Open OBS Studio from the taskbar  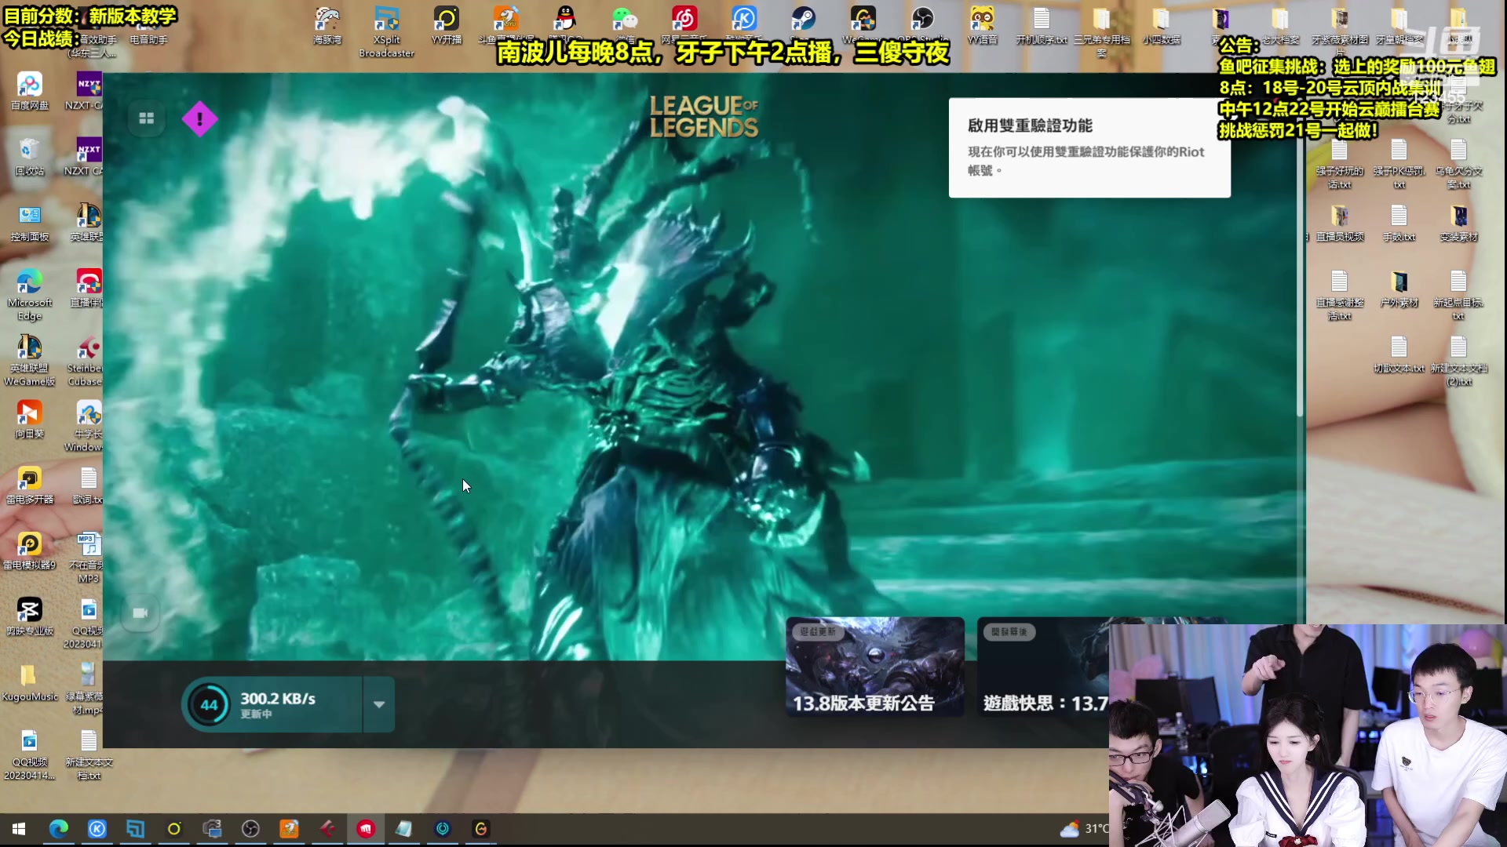(250, 829)
